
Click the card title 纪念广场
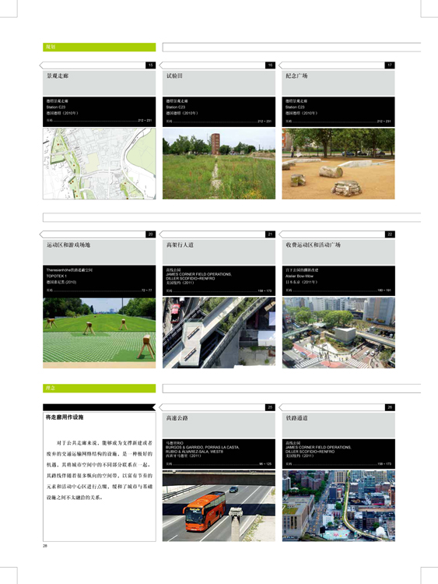click(x=296, y=76)
